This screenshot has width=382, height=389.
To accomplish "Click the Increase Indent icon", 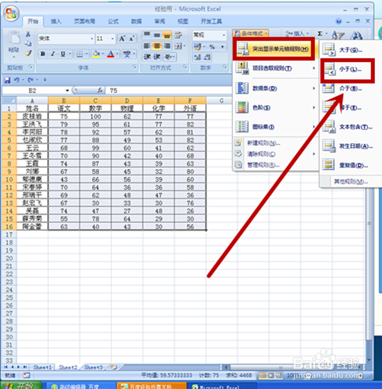I will 157,57.
